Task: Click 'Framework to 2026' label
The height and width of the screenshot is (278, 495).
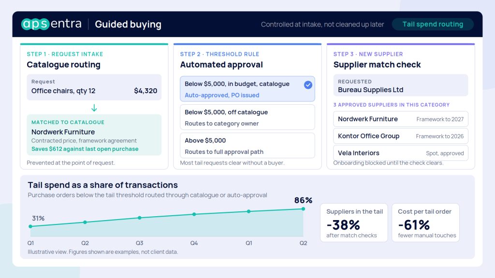Action: (x=440, y=136)
